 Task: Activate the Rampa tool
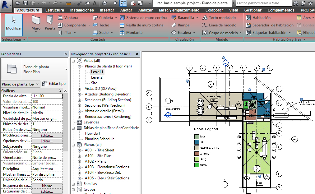[x=183, y=25]
